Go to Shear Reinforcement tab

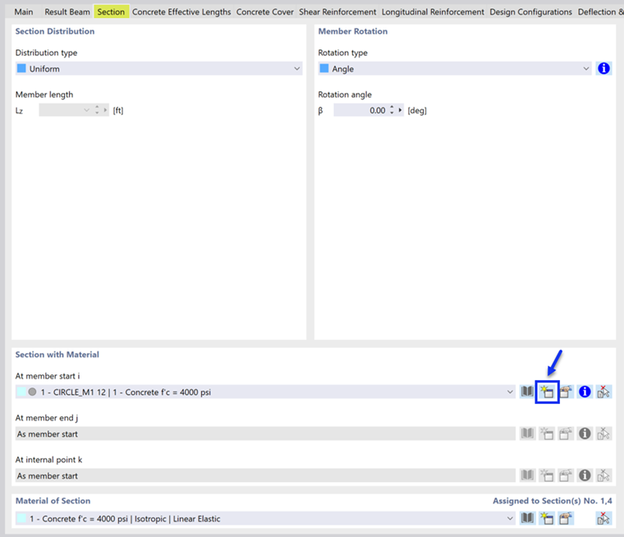tap(337, 11)
